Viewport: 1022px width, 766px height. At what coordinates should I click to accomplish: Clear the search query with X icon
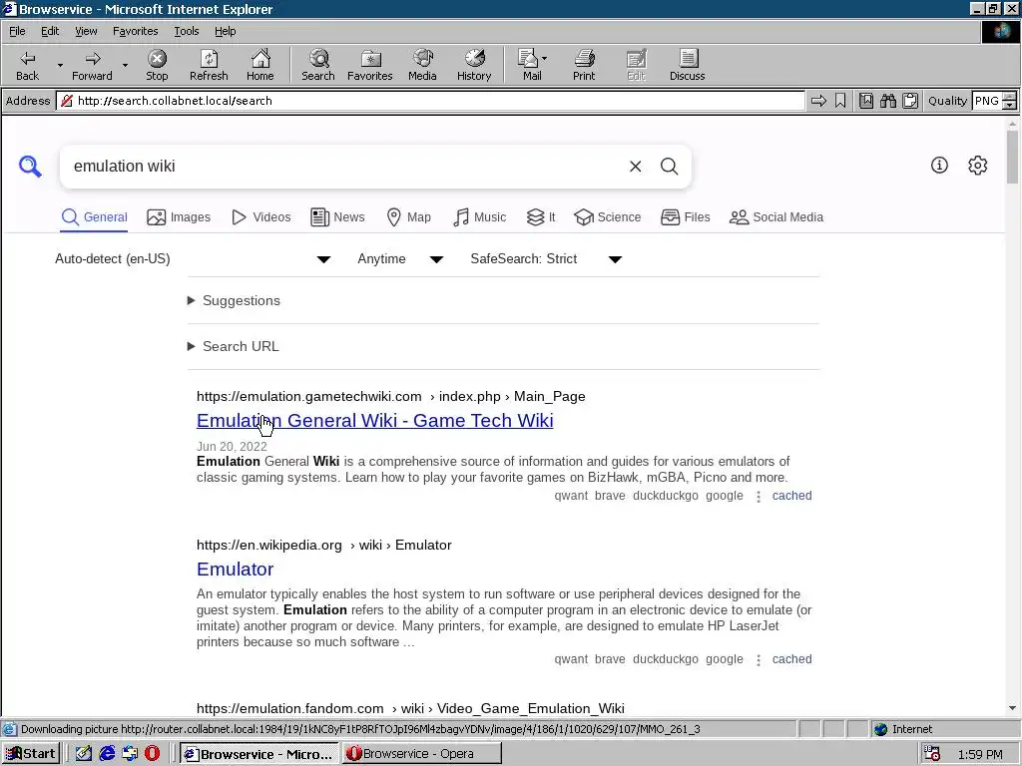636,167
